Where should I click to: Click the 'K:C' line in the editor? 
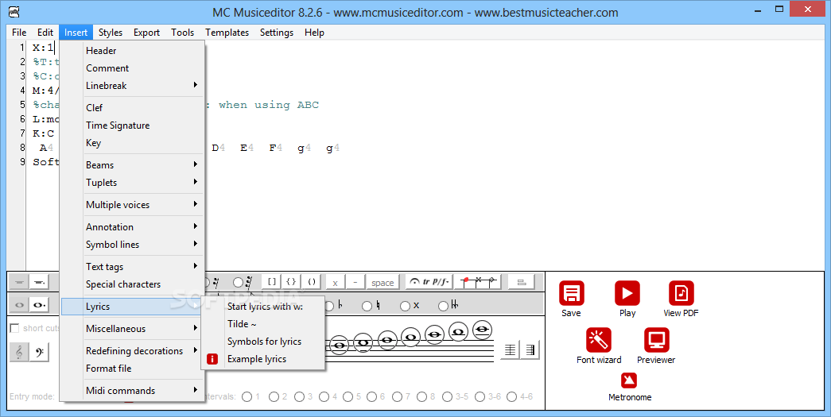(44, 133)
